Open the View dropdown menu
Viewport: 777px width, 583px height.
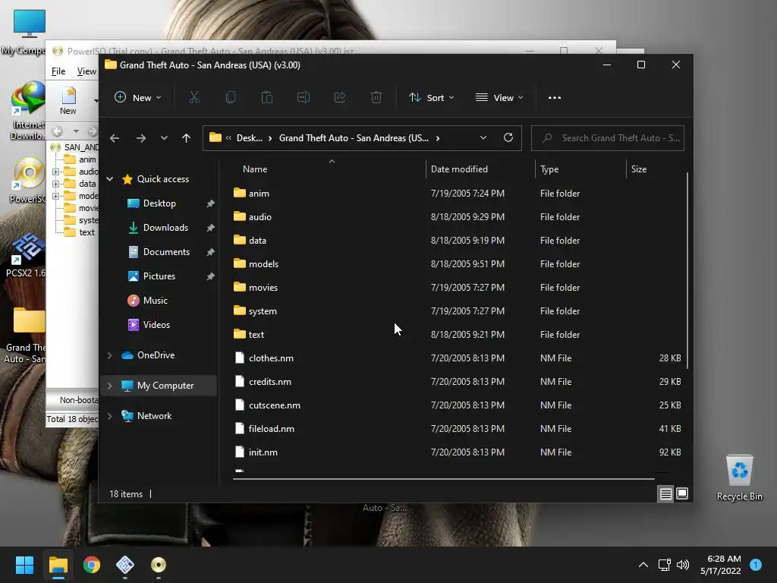[499, 98]
